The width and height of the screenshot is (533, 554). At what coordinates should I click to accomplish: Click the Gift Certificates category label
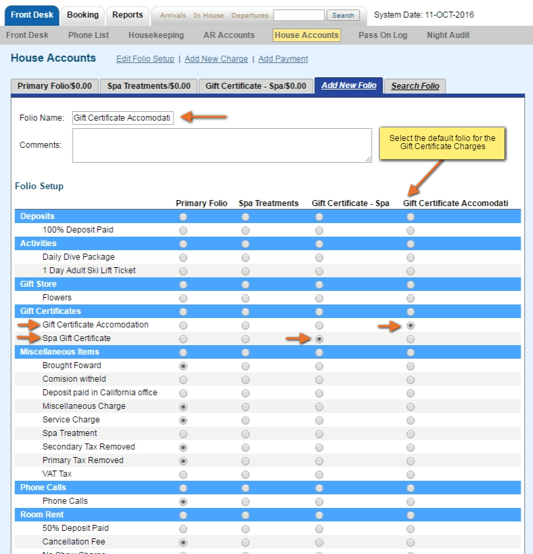point(51,311)
